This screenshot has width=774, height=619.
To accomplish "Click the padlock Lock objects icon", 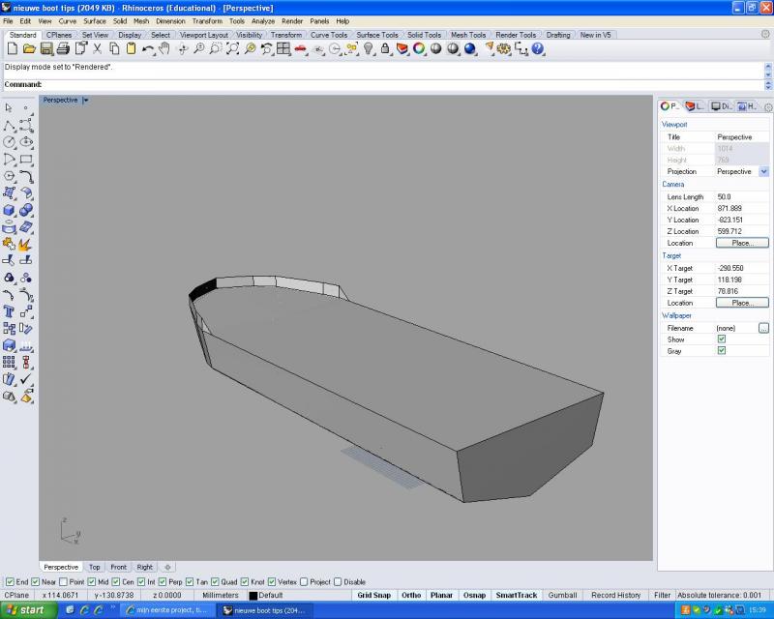I will pyautogui.click(x=385, y=48).
